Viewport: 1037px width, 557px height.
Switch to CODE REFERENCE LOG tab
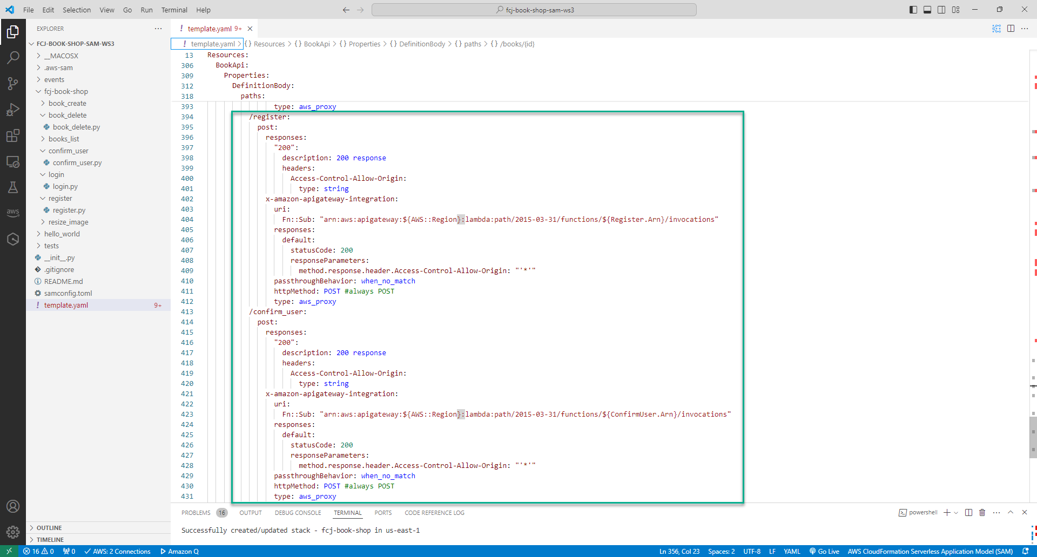click(x=434, y=513)
